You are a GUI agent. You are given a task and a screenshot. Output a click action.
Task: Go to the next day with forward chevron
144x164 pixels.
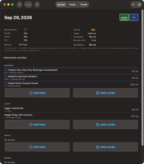37,5
